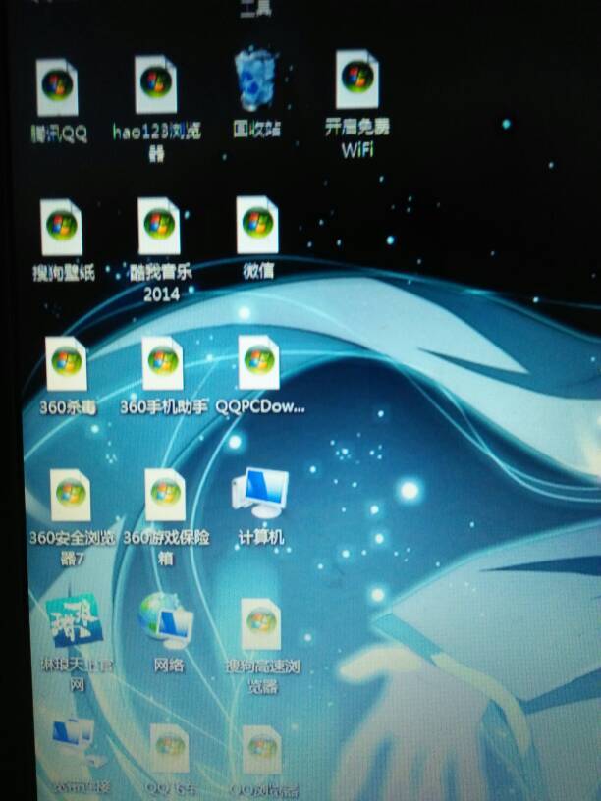Screen dimensions: 601x801
Task: Open the 网络 network icon
Action: 167,620
